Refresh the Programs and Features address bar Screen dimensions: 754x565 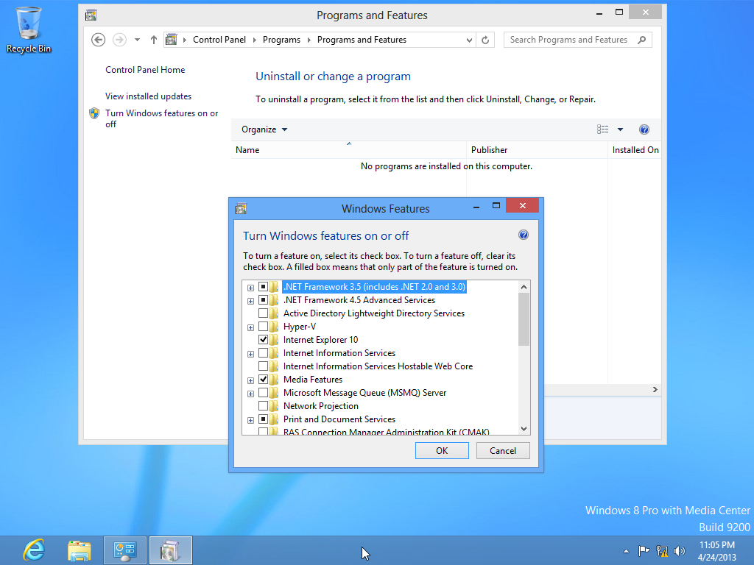[485, 40]
